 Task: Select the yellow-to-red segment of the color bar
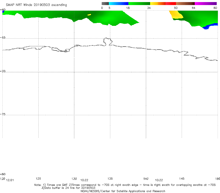(x=163, y=4)
